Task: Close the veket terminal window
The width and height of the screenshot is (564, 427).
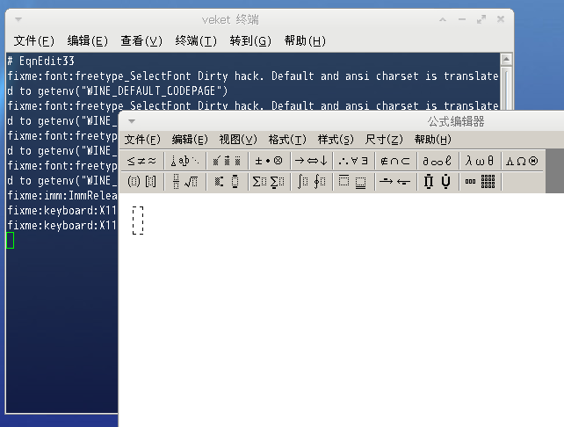Action: 501,19
